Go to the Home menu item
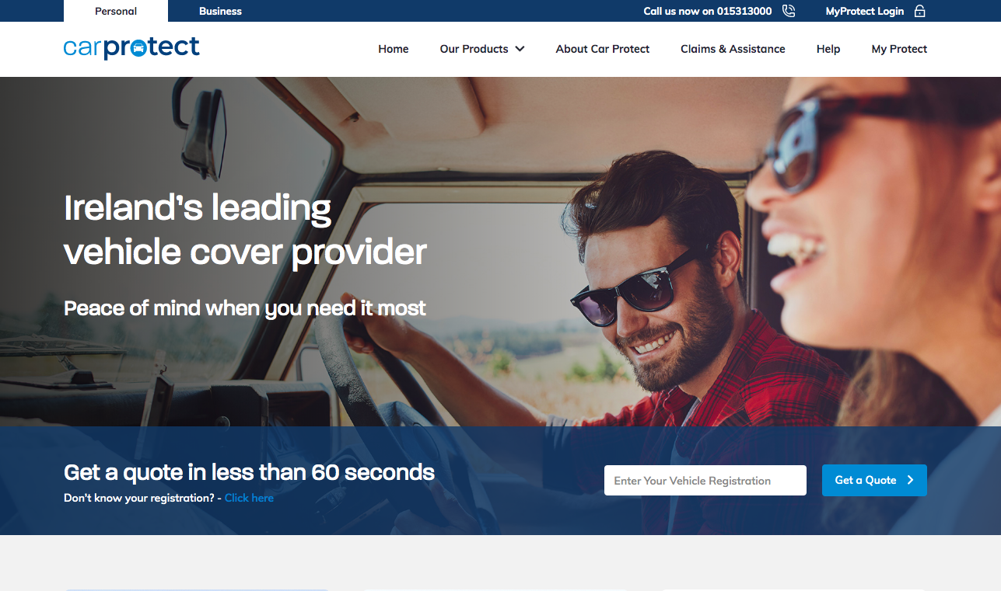The height and width of the screenshot is (591, 1001). (x=393, y=49)
